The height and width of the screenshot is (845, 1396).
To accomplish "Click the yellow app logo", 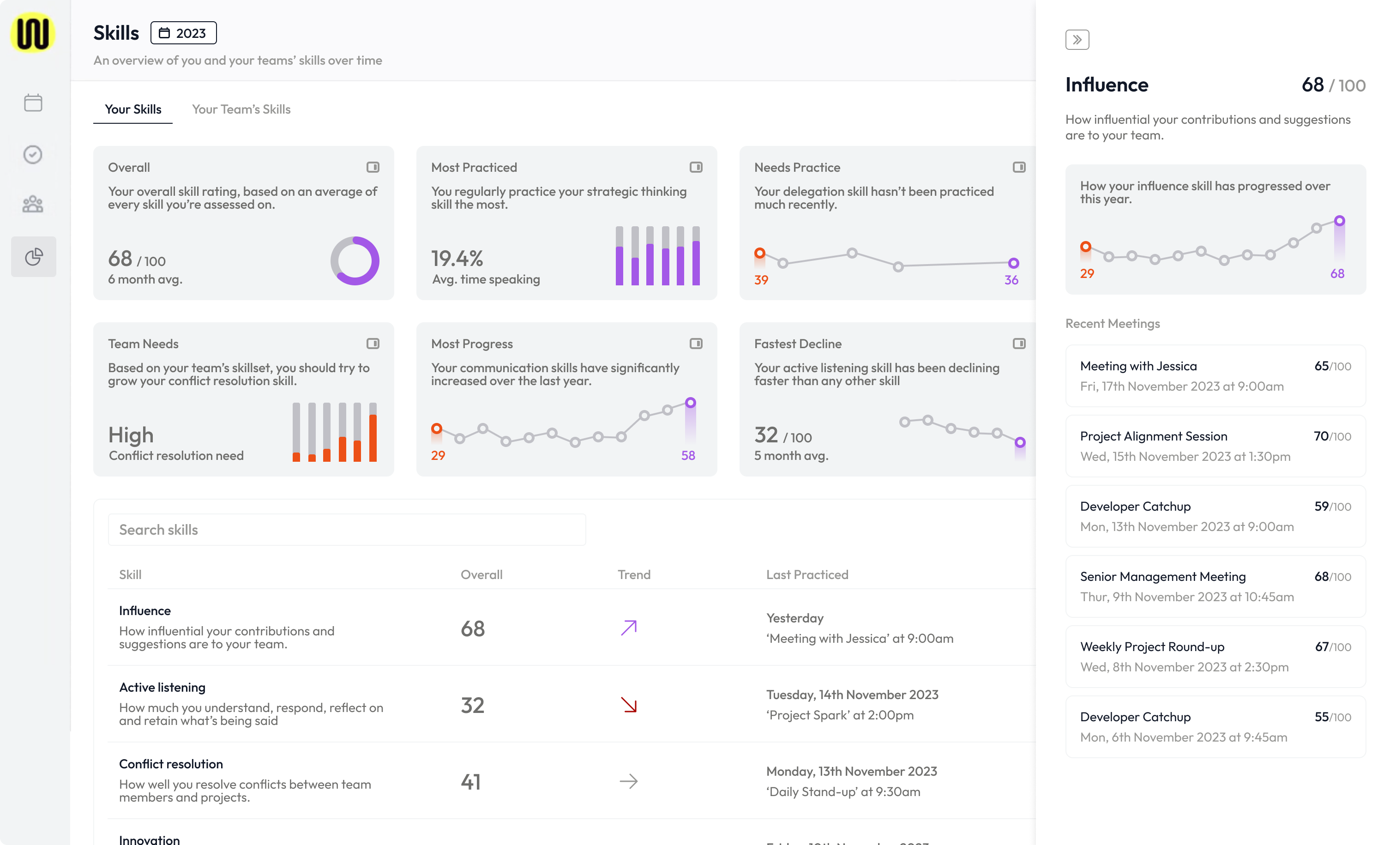I will point(33,33).
